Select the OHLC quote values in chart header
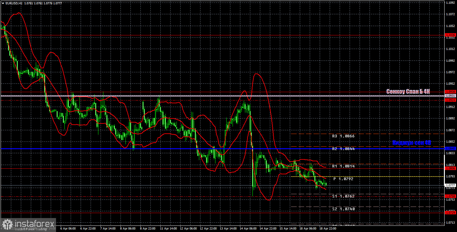Image resolution: width=457 pixels, height=232 pixels. (x=43, y=3)
